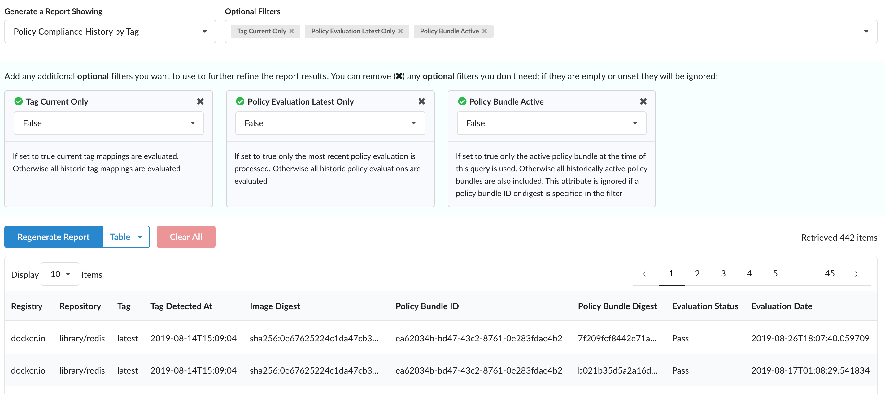
Task: Close the Tag Current Only filter card
Action: point(200,101)
